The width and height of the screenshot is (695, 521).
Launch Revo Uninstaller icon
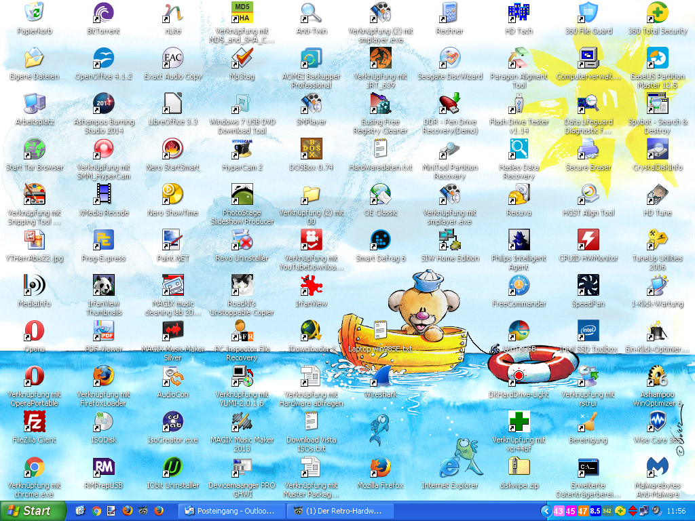point(242,239)
